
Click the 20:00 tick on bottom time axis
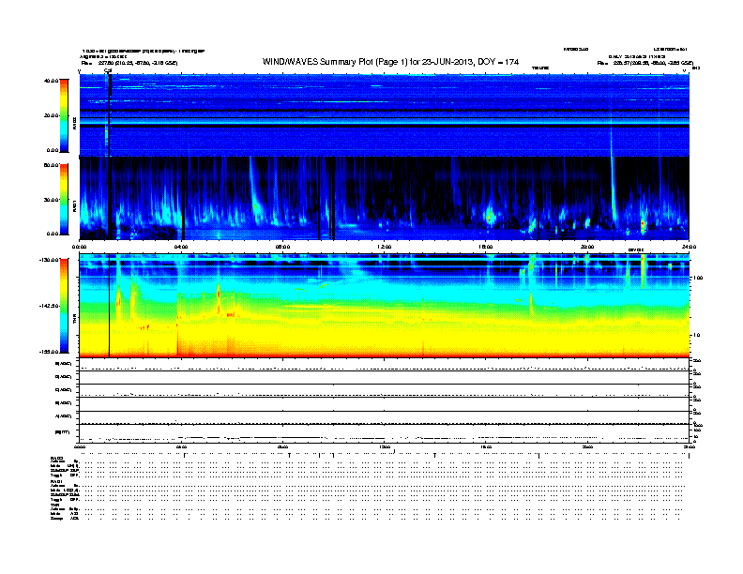pos(587,446)
